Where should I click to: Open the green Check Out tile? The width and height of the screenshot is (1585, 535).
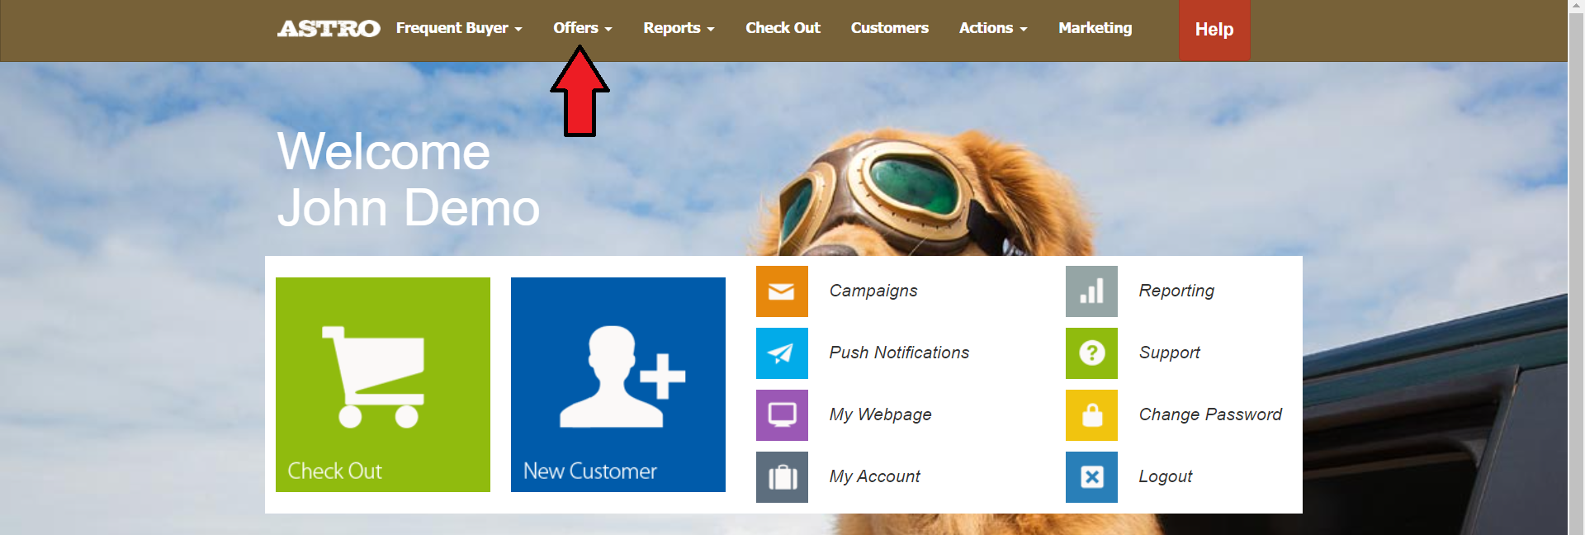coord(383,385)
